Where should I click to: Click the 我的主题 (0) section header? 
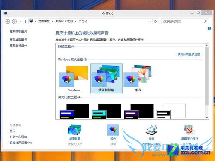coord(66,46)
